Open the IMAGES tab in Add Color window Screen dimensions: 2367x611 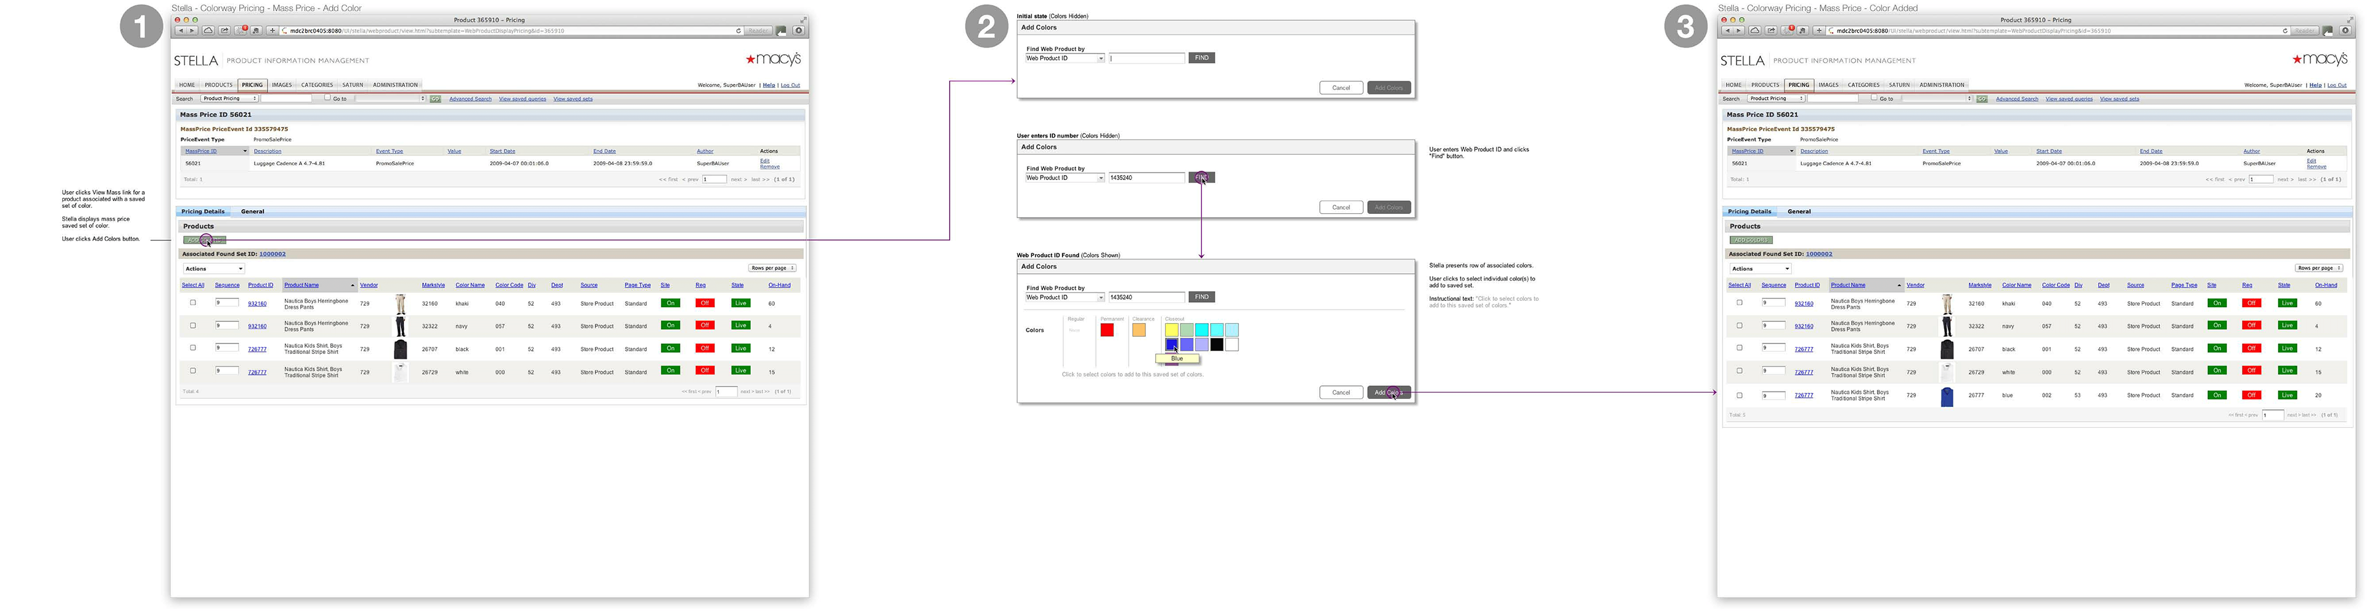click(x=282, y=84)
